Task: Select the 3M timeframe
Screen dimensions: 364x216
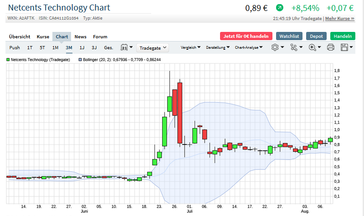Action: (x=69, y=47)
